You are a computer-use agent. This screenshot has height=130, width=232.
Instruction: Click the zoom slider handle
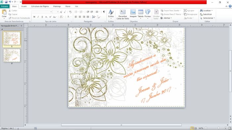pyautogui.click(x=218, y=128)
